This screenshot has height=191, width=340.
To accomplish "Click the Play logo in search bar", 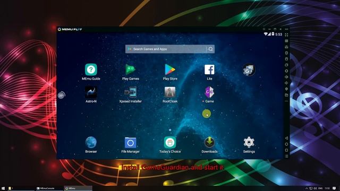I will pyautogui.click(x=130, y=49).
